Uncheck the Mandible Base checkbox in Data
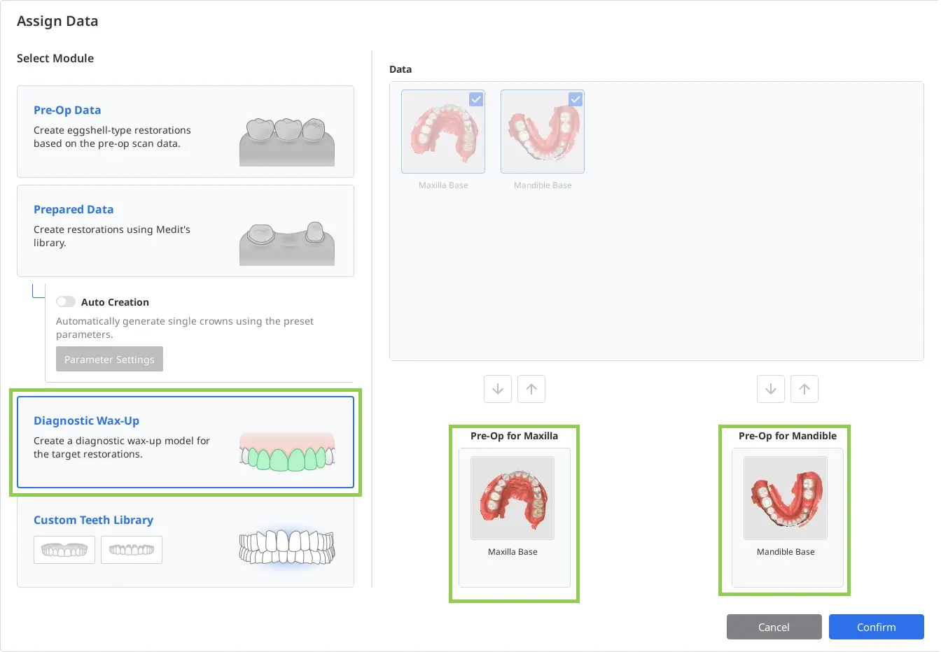 [x=576, y=99]
